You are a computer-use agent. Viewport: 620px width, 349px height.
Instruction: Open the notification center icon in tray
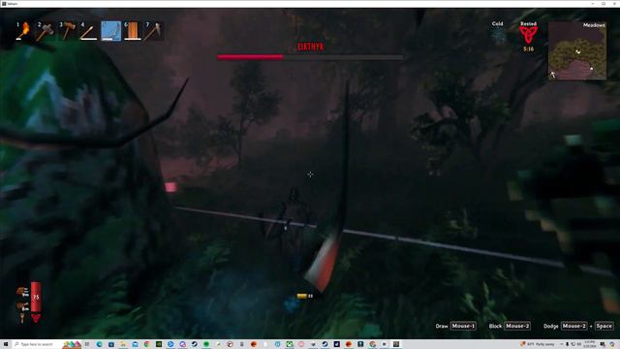click(604, 344)
